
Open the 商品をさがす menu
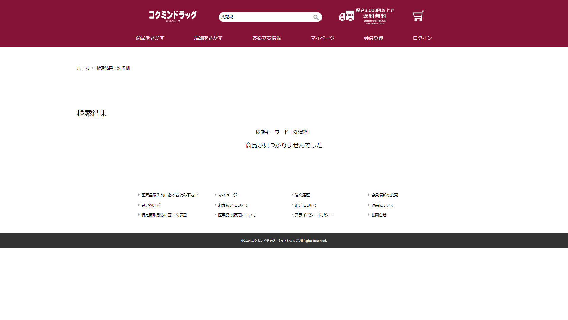point(150,38)
